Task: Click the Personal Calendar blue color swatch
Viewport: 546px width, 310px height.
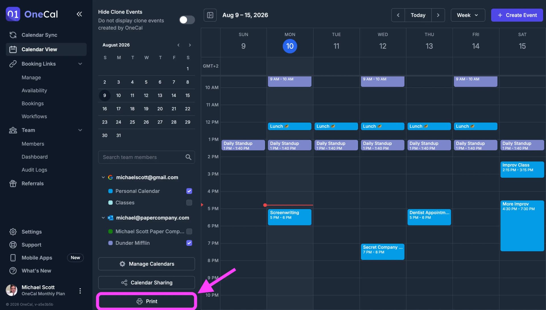Action: pos(110,191)
